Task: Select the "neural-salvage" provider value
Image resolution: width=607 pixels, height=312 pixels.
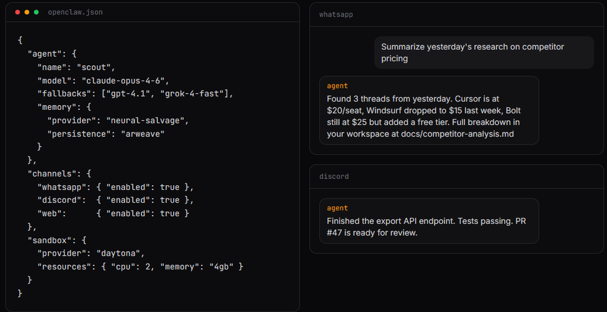Action: [x=144, y=121]
